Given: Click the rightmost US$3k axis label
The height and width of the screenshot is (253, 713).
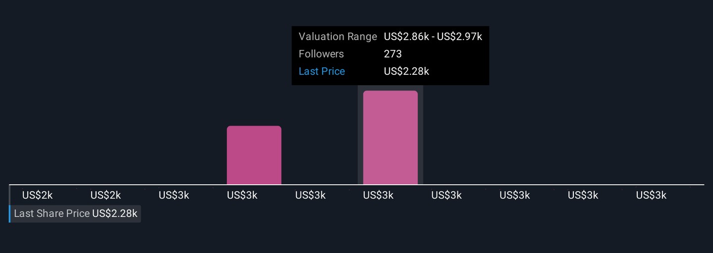Looking at the screenshot, I should pos(651,196).
